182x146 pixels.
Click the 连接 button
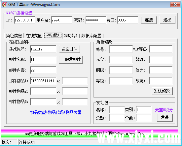coord(149,20)
